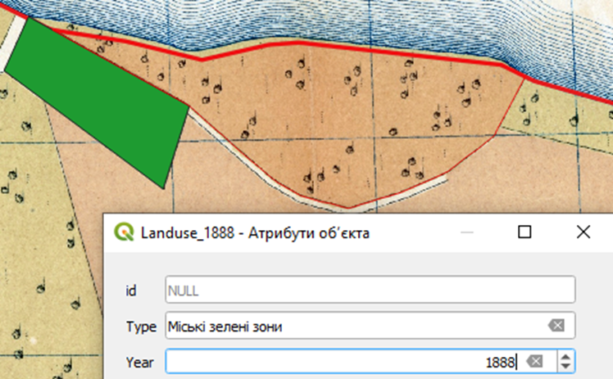Screen dimensions: 613x379
Task: Click into the id NULL field
Action: (x=369, y=290)
